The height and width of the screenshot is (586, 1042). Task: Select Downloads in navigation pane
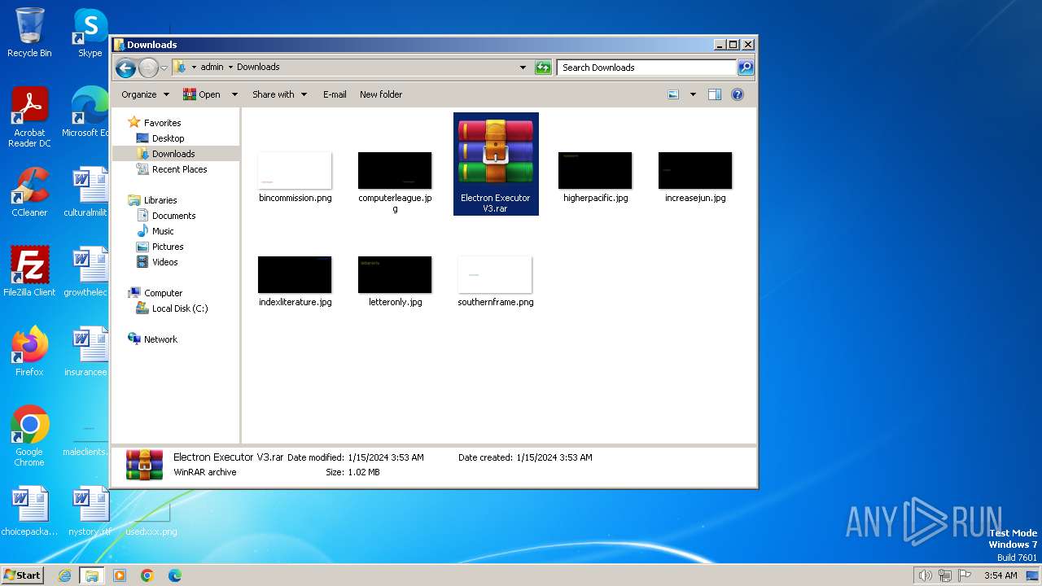173,154
